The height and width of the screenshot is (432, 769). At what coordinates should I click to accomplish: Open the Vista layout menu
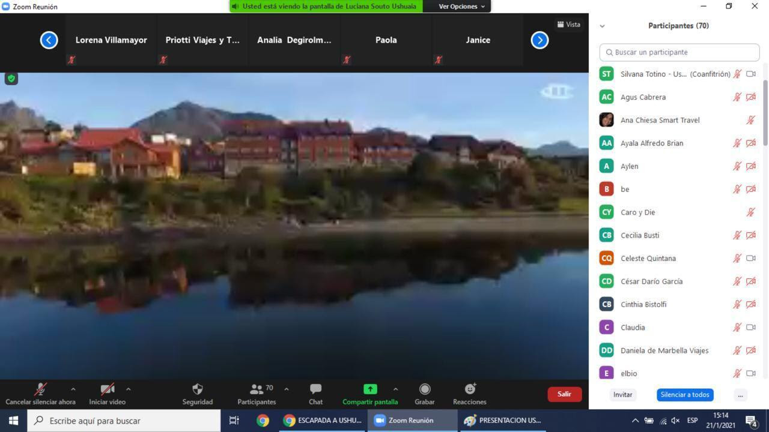coord(568,25)
